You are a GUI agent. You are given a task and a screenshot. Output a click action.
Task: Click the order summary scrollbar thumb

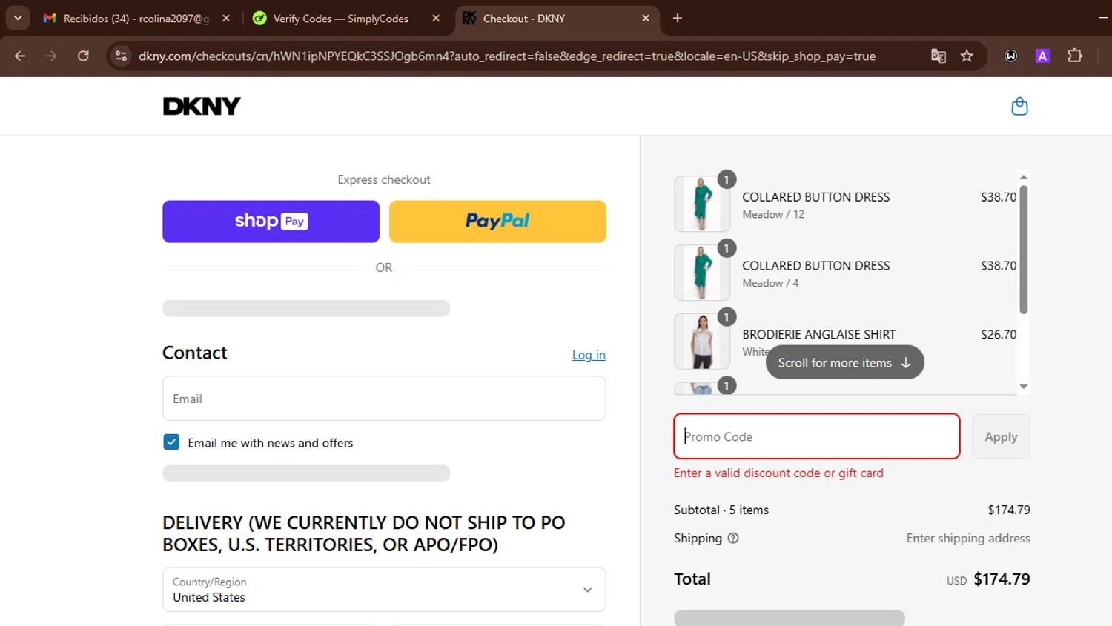pyautogui.click(x=1023, y=250)
